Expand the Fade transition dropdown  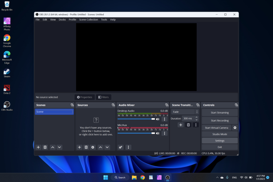185,112
